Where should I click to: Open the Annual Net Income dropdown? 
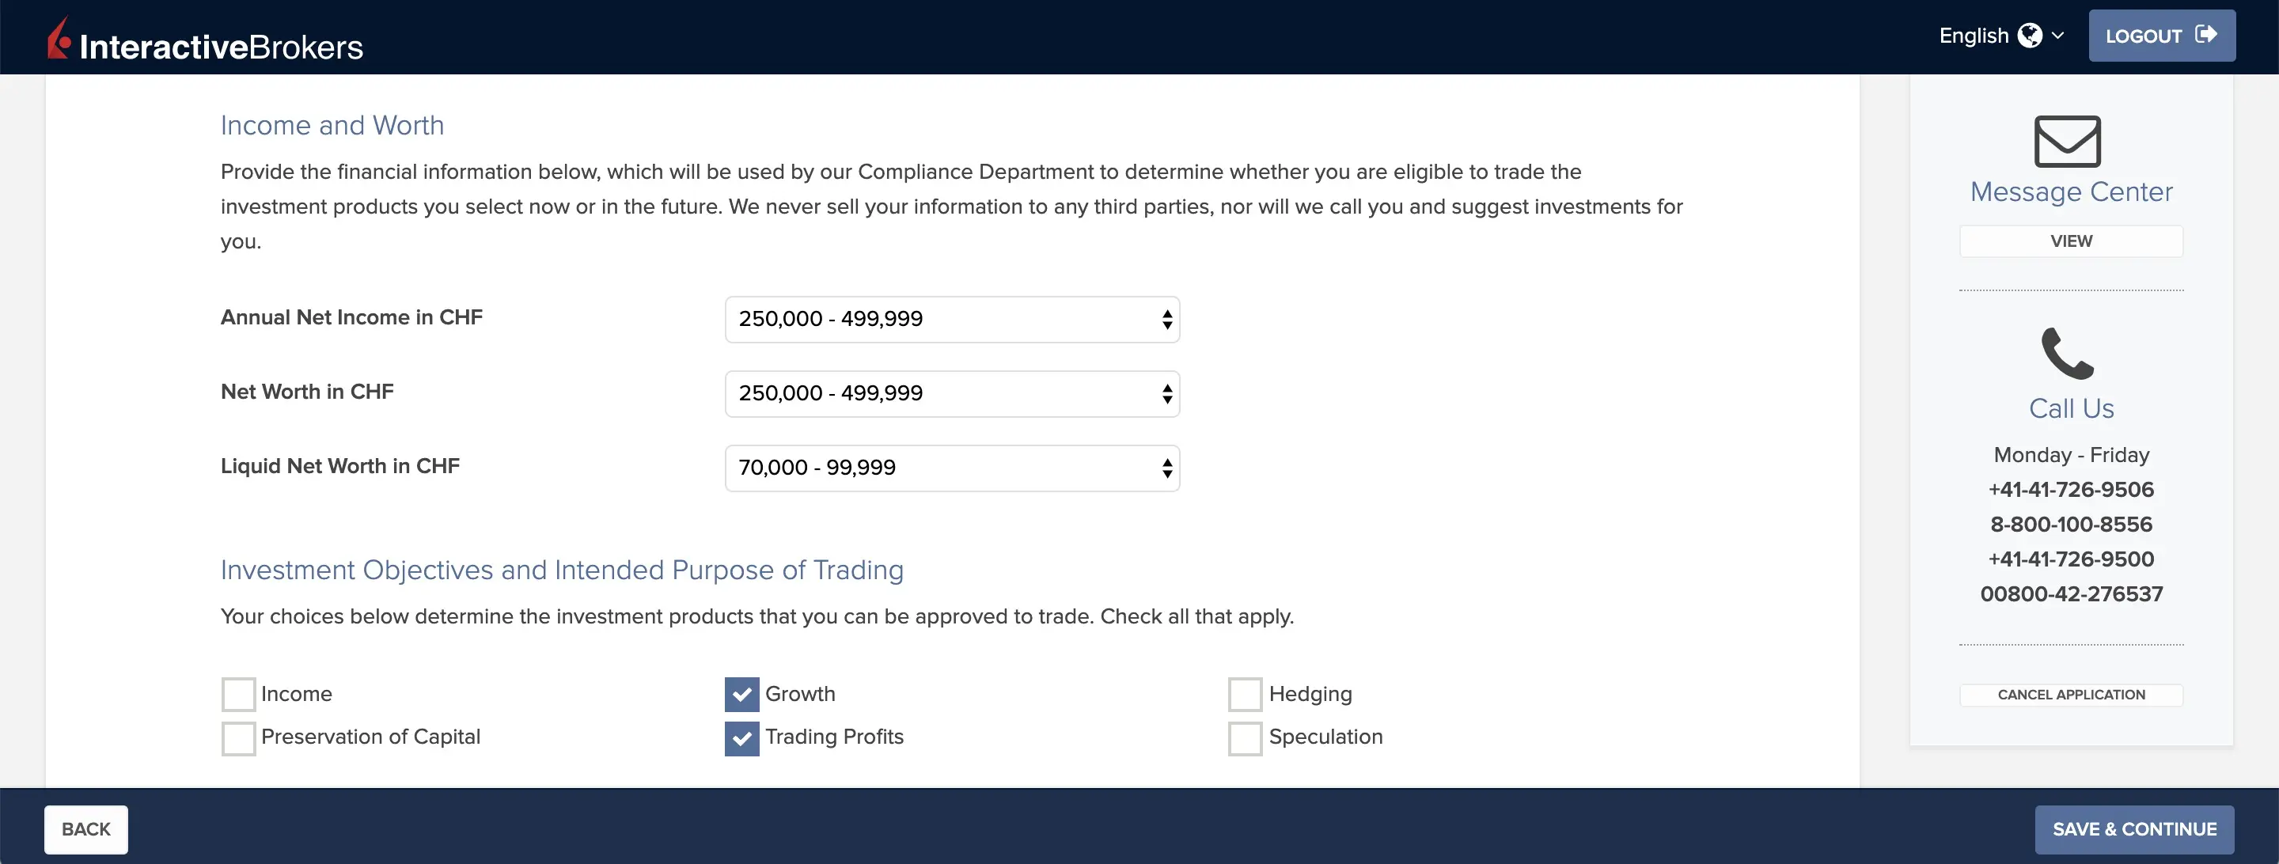[952, 319]
